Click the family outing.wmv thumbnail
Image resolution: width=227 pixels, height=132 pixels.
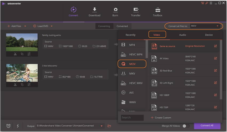pos(22,42)
